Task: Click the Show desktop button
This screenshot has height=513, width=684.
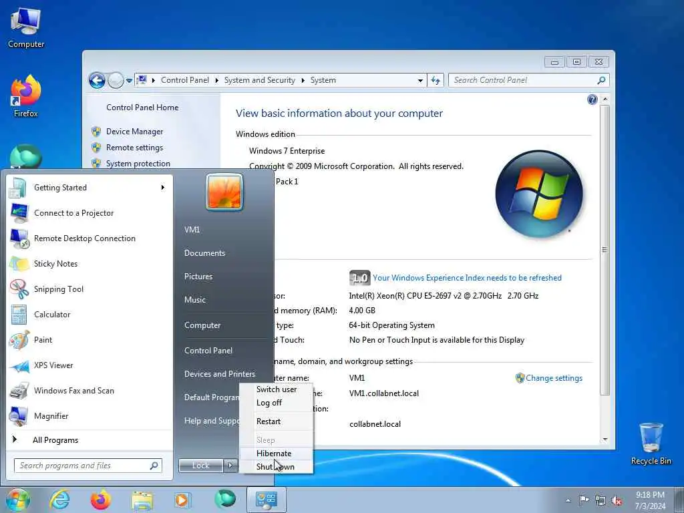Action: pos(679,500)
